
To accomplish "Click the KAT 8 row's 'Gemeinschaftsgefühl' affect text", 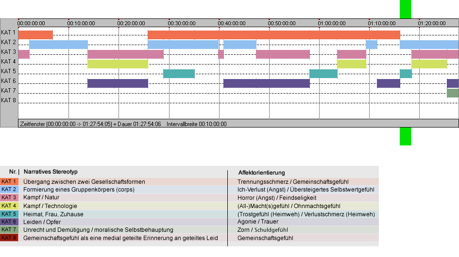I will (265, 238).
